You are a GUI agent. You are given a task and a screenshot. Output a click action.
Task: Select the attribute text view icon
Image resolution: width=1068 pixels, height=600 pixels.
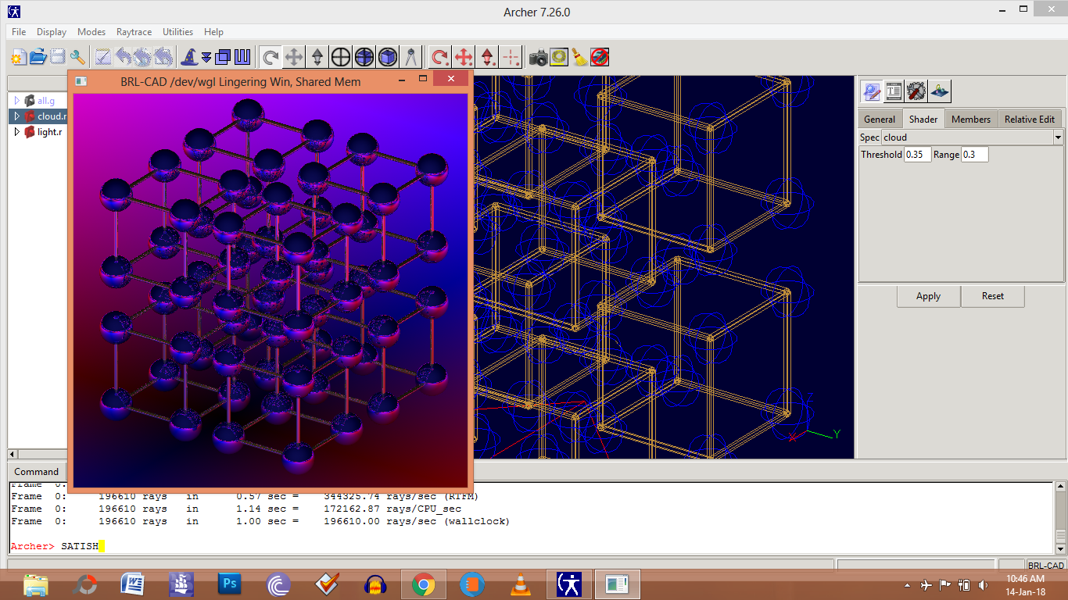894,91
